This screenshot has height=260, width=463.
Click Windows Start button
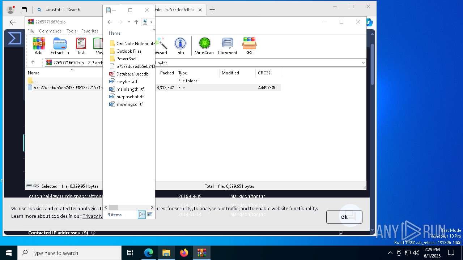tap(9, 253)
